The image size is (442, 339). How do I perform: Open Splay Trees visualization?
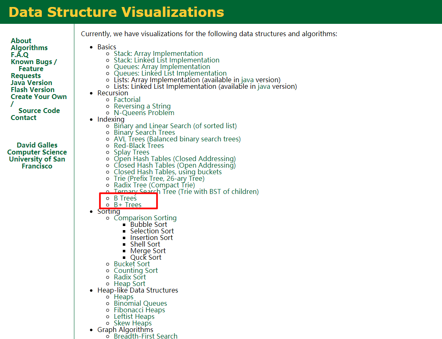tap(131, 152)
